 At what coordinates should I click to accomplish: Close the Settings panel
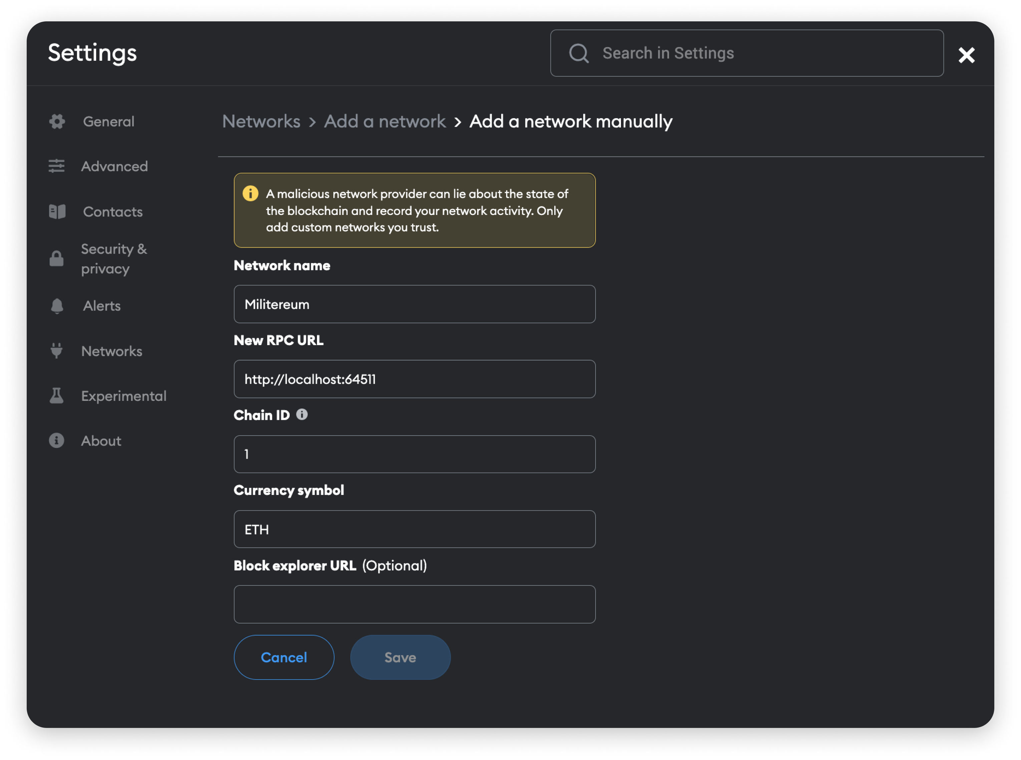pyautogui.click(x=966, y=55)
